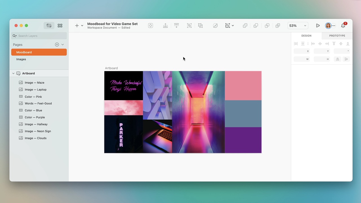The image size is (361, 203).
Task: Click the rotation degrees field
Action: click(x=342, y=51)
